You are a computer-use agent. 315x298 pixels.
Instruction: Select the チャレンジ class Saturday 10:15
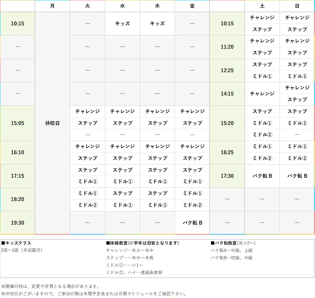coord(262,18)
